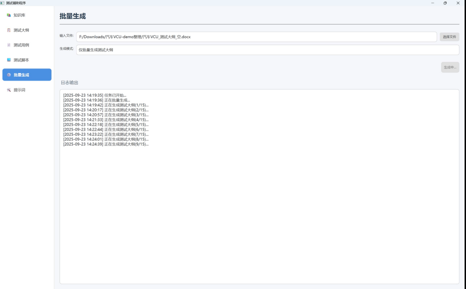Restore down the application window
The image size is (466, 289).
click(445, 3)
